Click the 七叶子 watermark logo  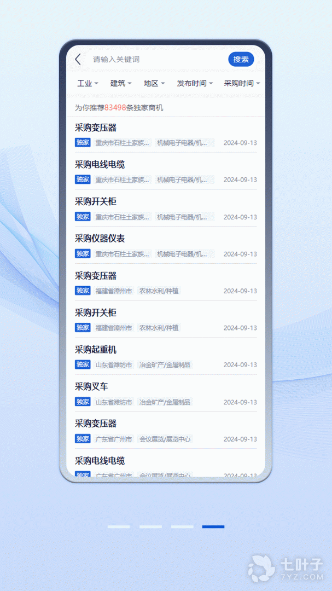286,567
